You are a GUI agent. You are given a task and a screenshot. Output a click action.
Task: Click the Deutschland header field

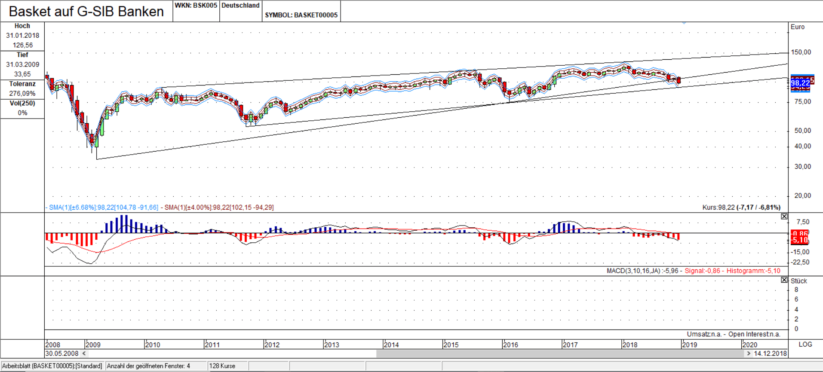point(241,6)
